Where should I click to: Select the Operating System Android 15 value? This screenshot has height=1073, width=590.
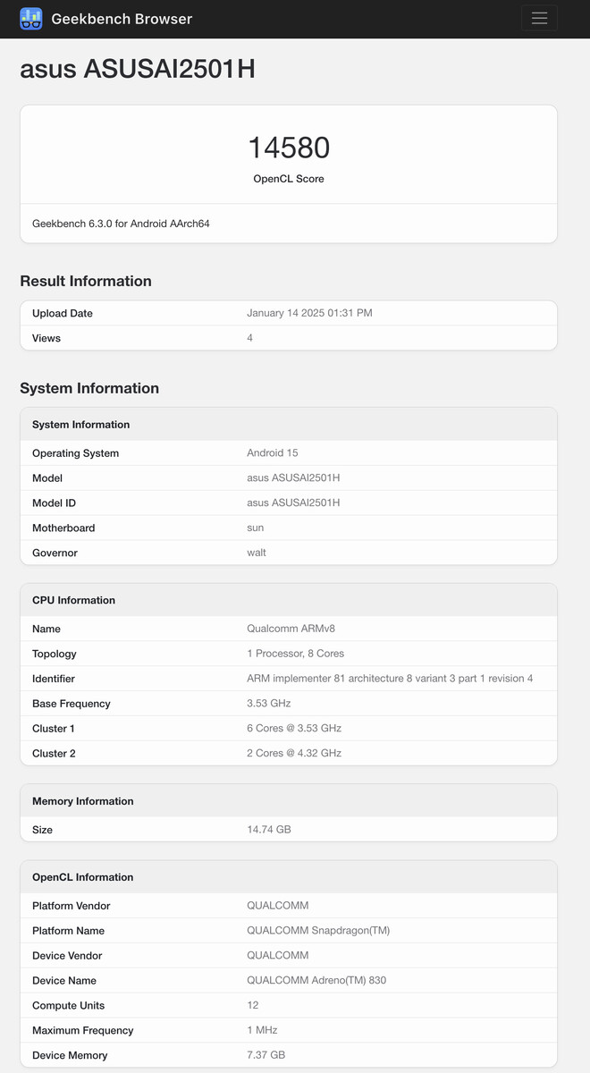pyautogui.click(x=273, y=453)
